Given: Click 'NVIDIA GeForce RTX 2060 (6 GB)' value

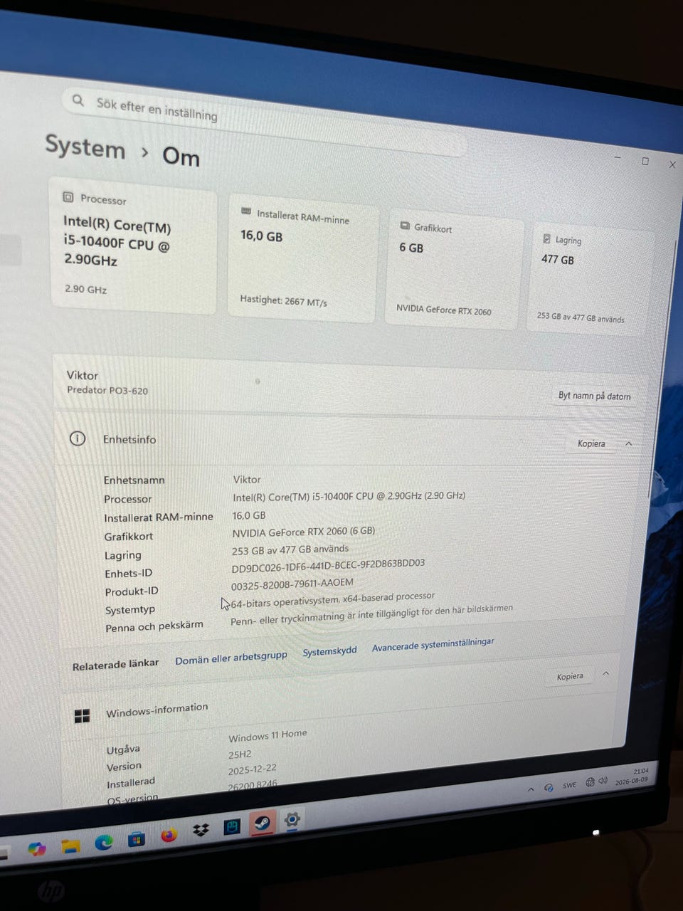Looking at the screenshot, I should pyautogui.click(x=304, y=532).
